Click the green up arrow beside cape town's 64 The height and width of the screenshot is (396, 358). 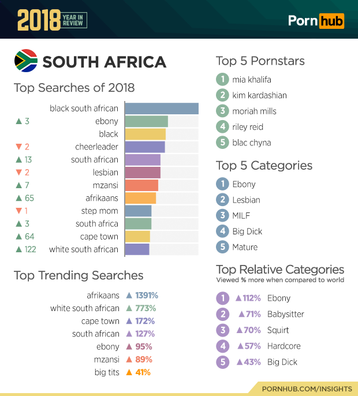coord(18,237)
